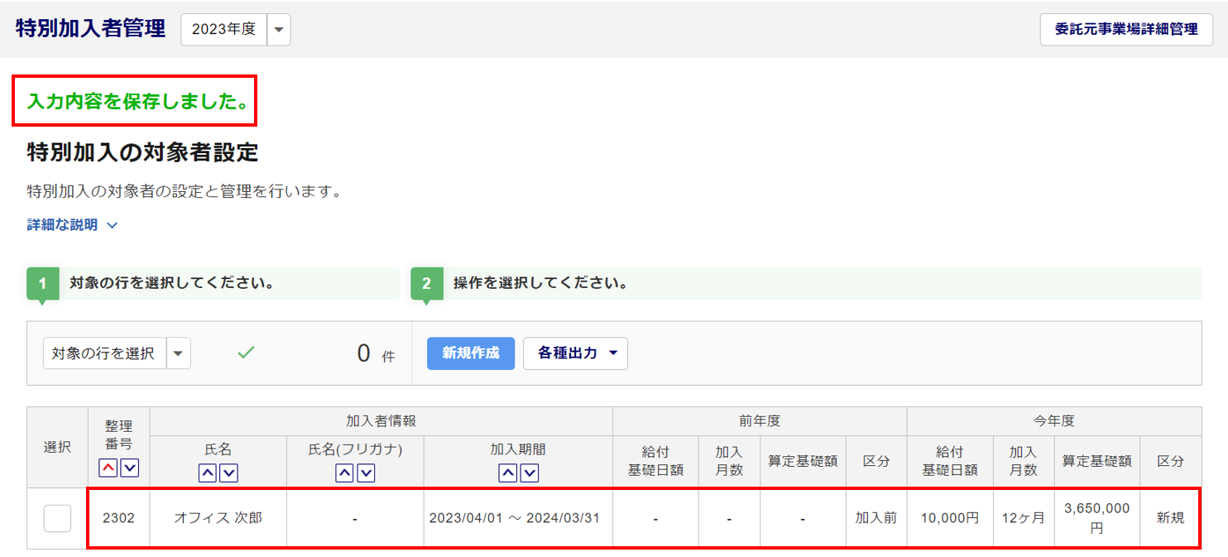Open 委託元事業場詳細管理
The height and width of the screenshot is (557, 1228).
pos(1126,30)
